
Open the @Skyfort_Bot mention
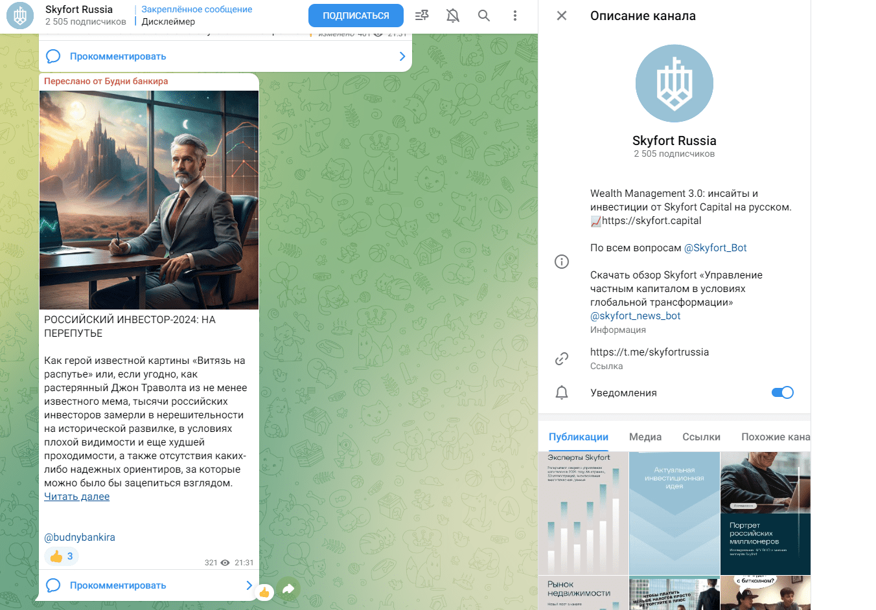(x=715, y=248)
